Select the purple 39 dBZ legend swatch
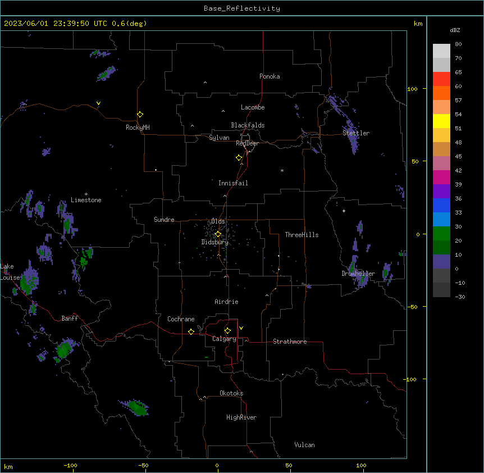484x473 pixels. point(441,192)
